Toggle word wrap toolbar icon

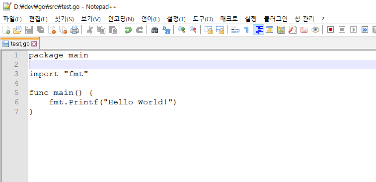235,30
